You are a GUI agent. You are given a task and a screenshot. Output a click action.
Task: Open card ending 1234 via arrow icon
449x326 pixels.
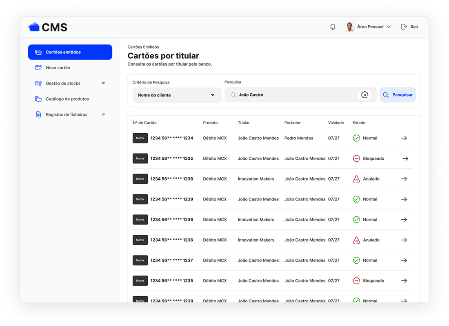[x=404, y=138]
